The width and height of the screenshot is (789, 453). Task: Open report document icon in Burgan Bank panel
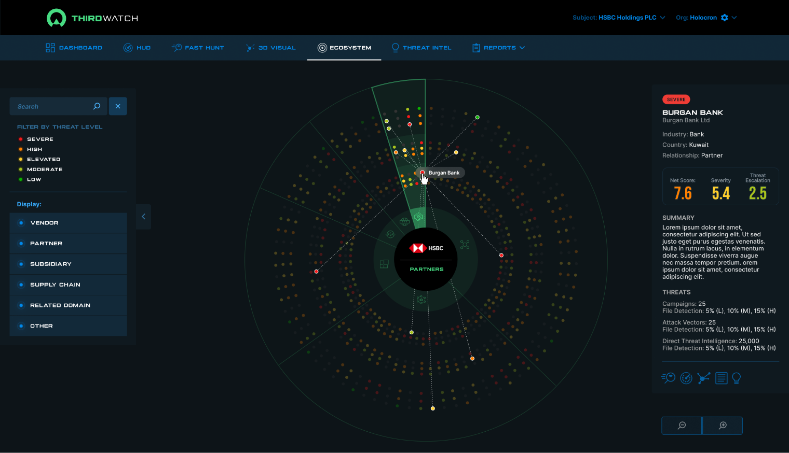point(722,378)
